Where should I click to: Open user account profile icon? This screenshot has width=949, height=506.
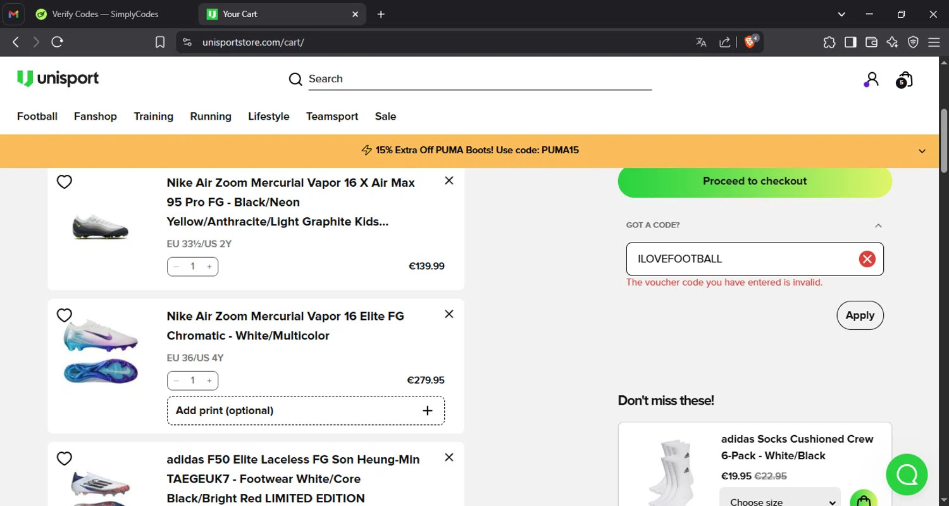(x=871, y=79)
